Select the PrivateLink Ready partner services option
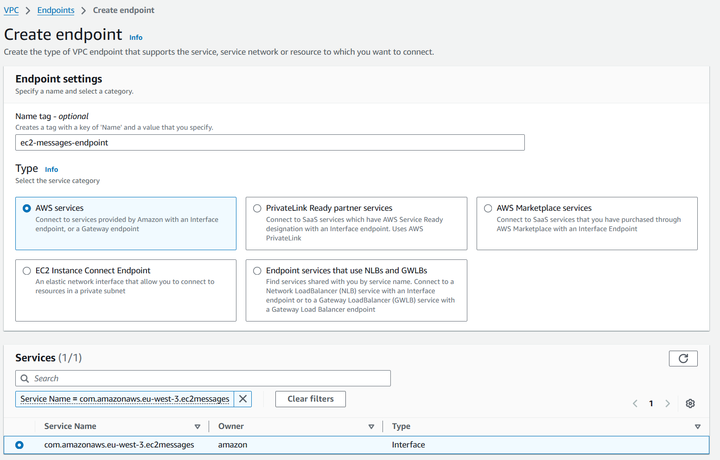This screenshot has width=720, height=460. click(257, 208)
